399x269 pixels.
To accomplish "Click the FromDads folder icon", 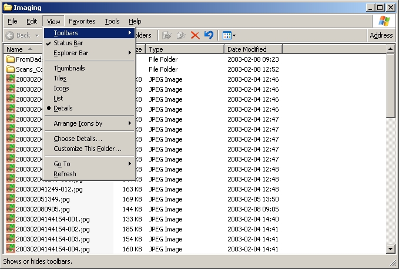I will (x=10, y=59).
